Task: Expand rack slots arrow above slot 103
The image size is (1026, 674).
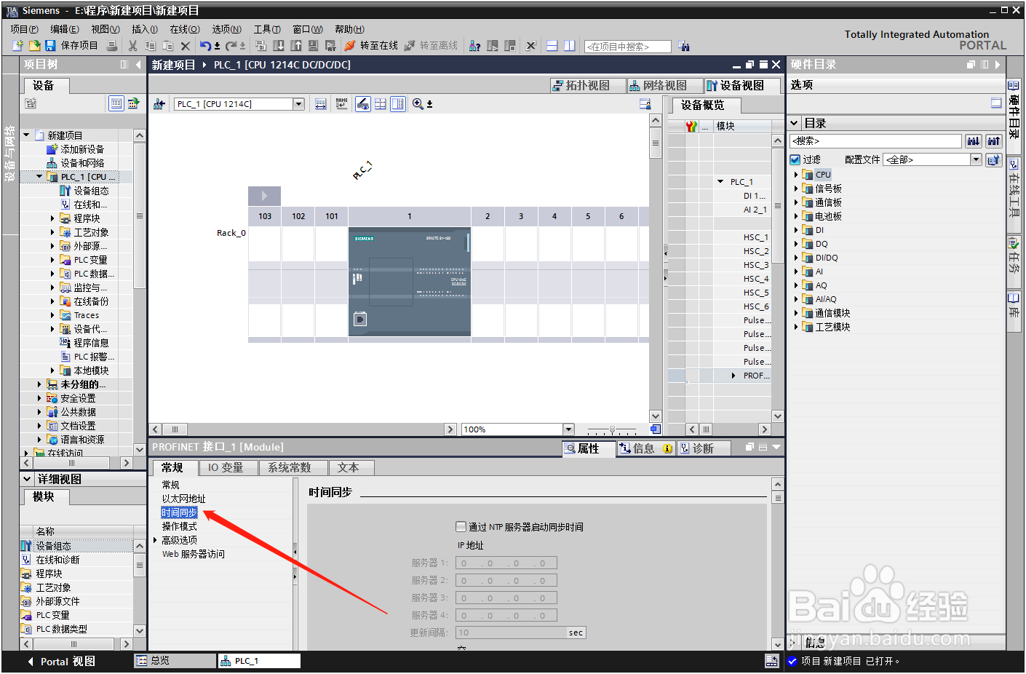Action: [x=264, y=196]
